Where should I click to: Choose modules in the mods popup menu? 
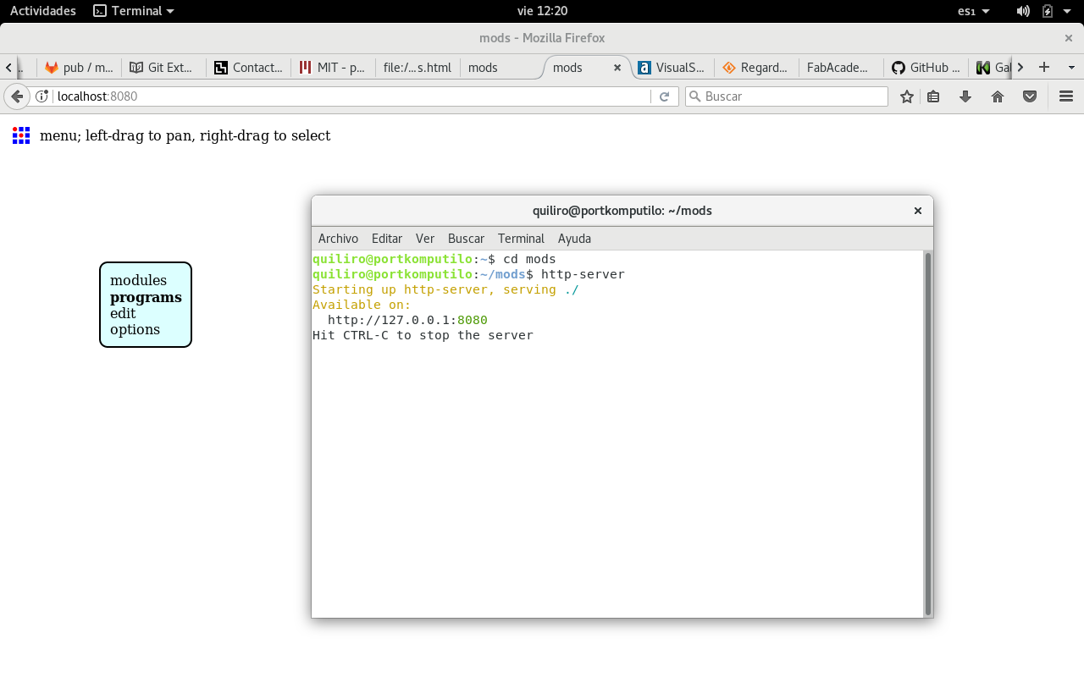point(139,281)
